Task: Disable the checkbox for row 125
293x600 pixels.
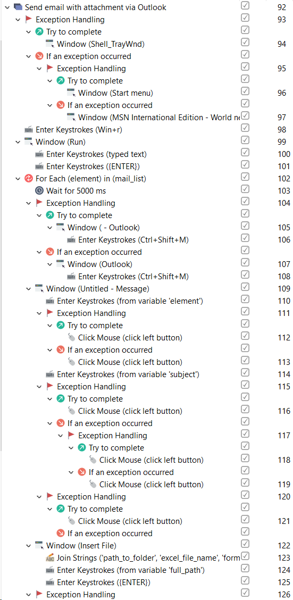Action: coord(245,580)
